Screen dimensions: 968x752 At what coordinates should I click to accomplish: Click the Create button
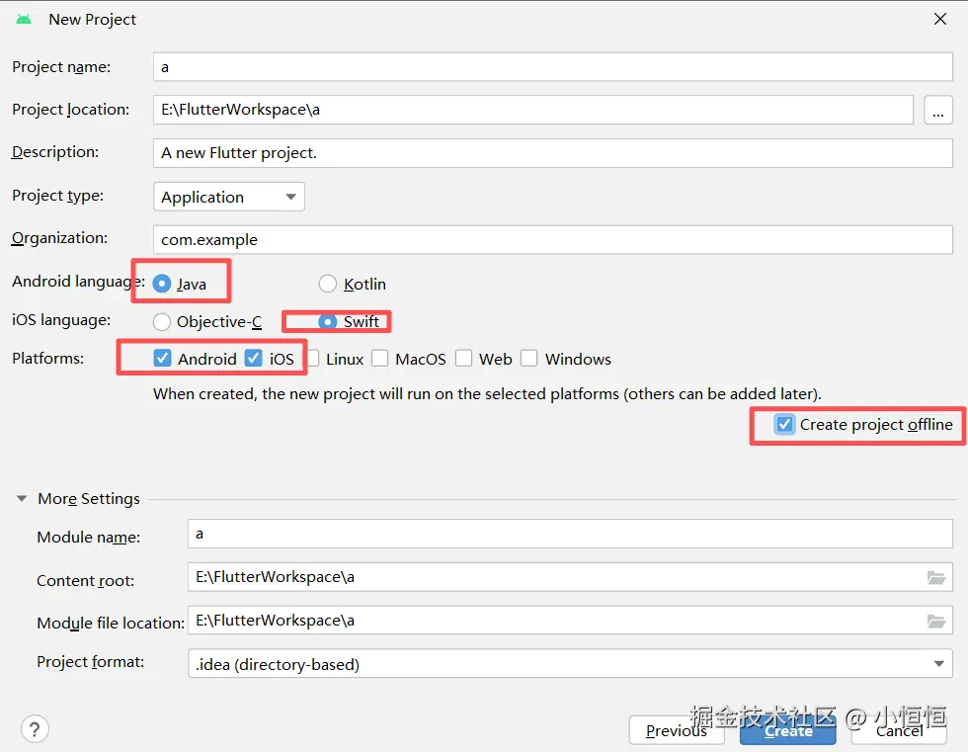[x=788, y=730]
